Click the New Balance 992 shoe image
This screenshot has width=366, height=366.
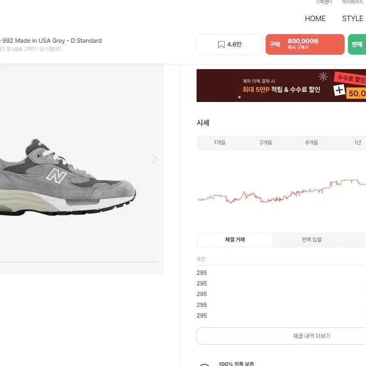(68, 177)
